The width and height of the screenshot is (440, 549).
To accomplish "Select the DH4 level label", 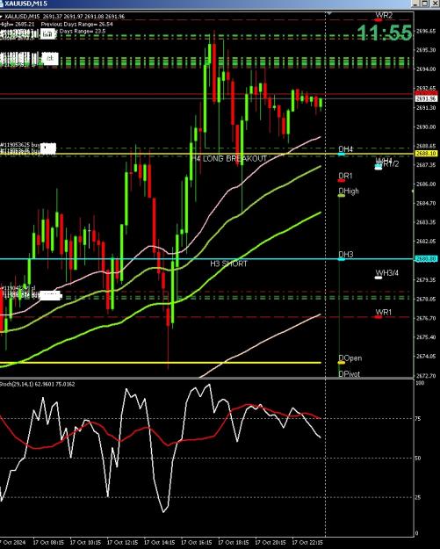I will pyautogui.click(x=345, y=149).
